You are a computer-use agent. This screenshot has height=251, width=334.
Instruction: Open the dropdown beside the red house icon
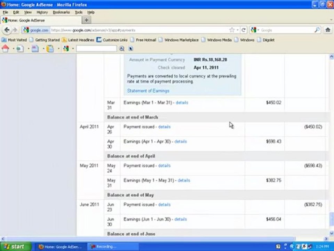point(13,49)
